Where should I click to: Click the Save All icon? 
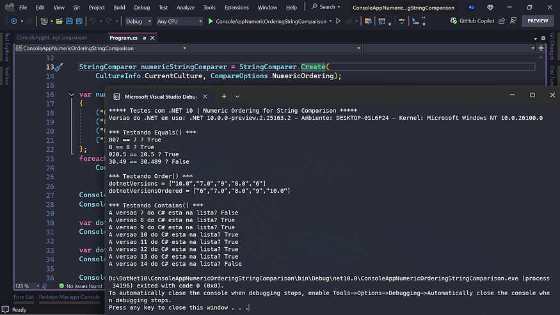[x=79, y=21]
